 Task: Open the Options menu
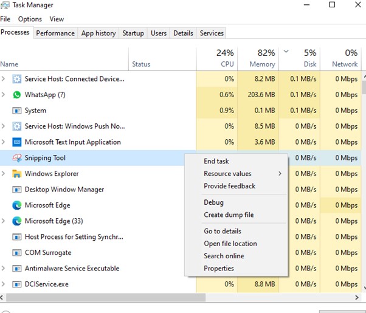click(30, 19)
